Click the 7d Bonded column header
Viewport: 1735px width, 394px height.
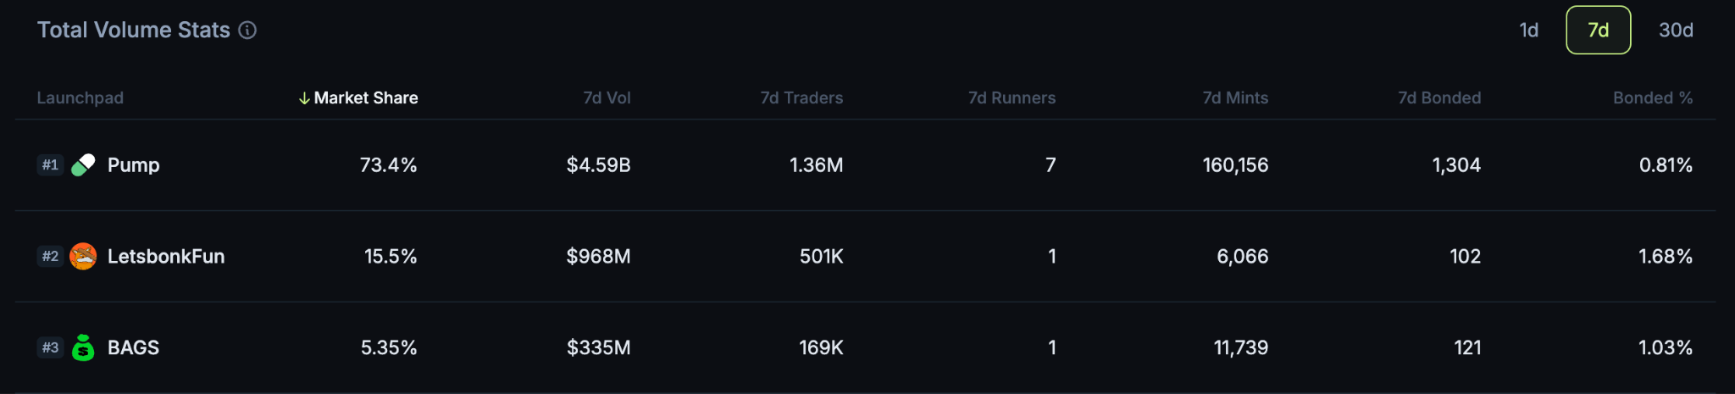1439,98
